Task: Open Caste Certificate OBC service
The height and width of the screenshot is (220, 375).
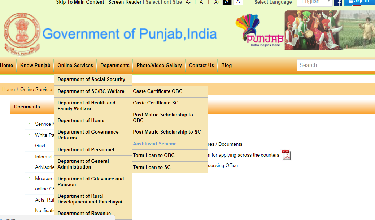Action: pos(158,91)
